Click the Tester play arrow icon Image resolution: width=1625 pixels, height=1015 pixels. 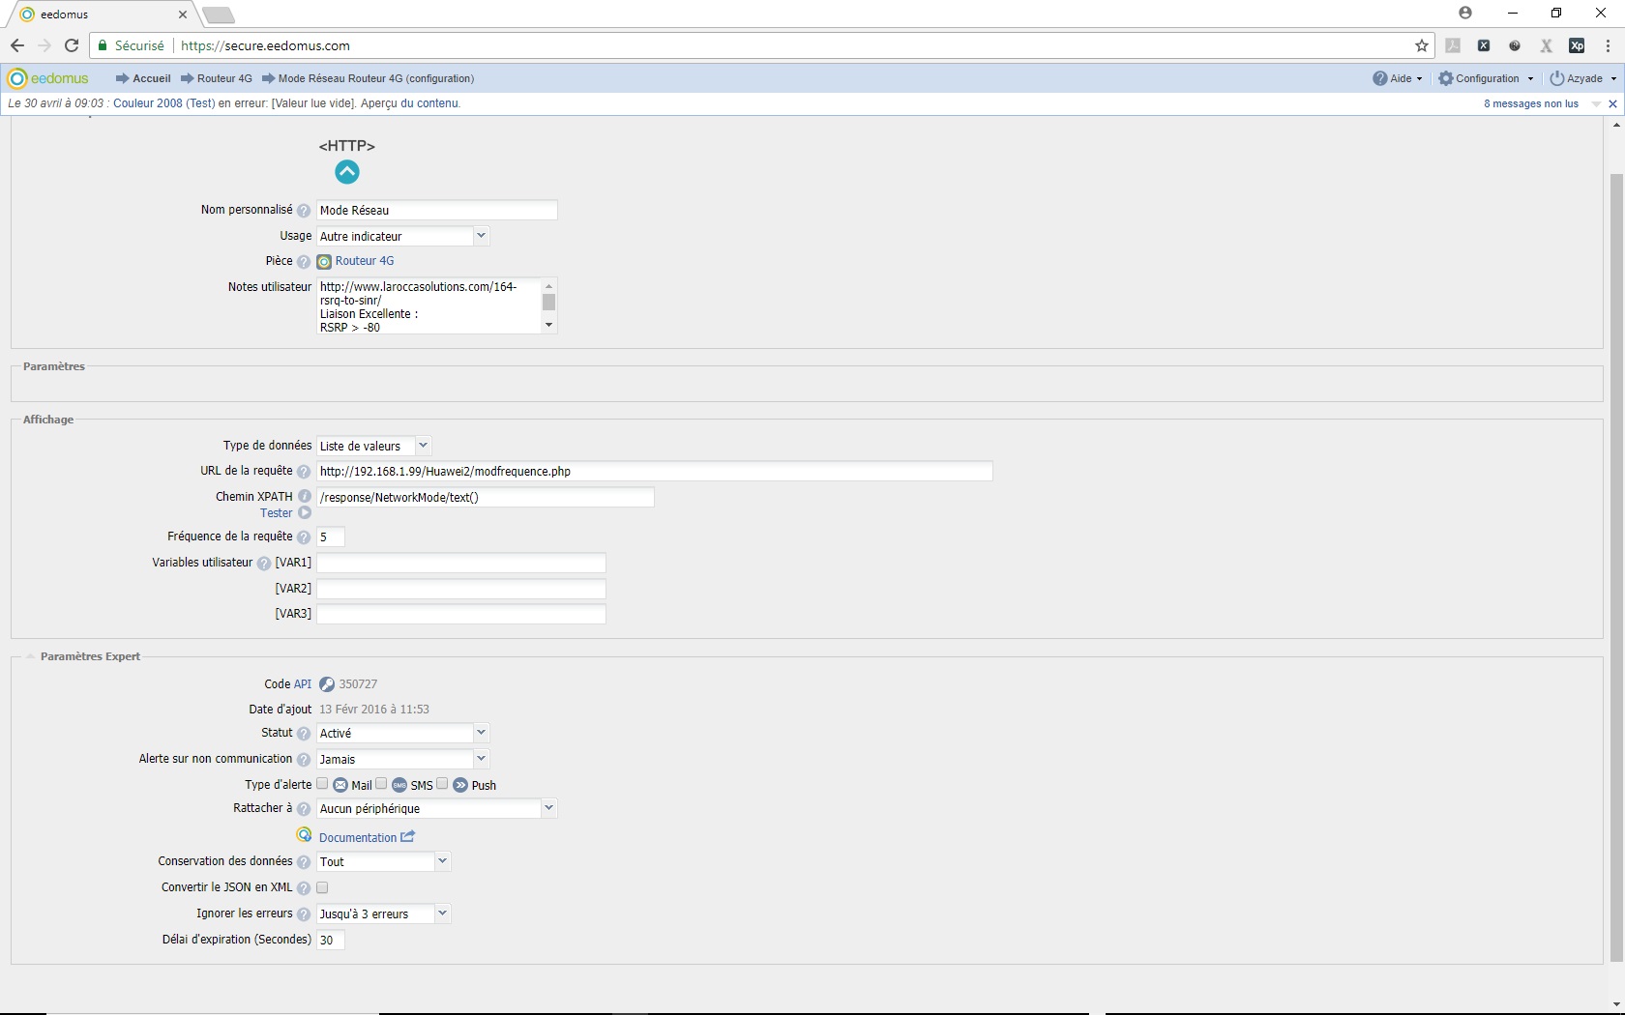tap(305, 513)
